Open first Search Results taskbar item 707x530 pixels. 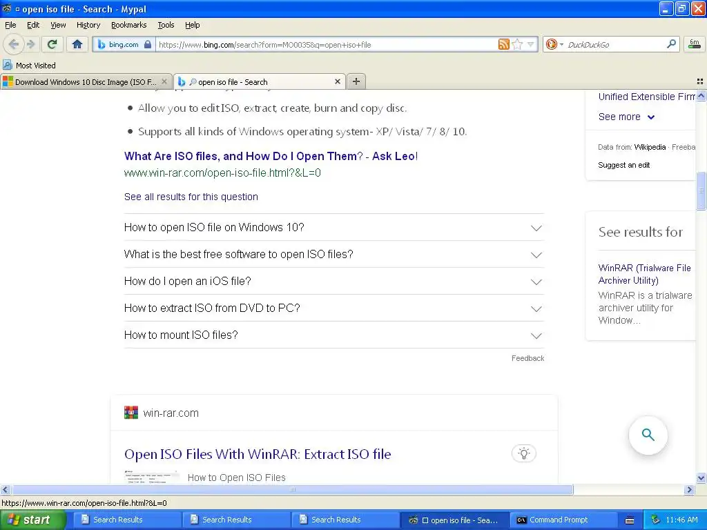click(x=127, y=520)
